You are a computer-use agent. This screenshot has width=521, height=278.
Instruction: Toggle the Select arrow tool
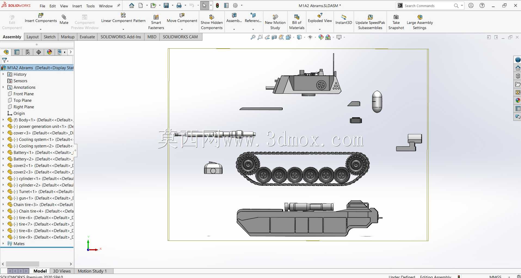pos(204,5)
